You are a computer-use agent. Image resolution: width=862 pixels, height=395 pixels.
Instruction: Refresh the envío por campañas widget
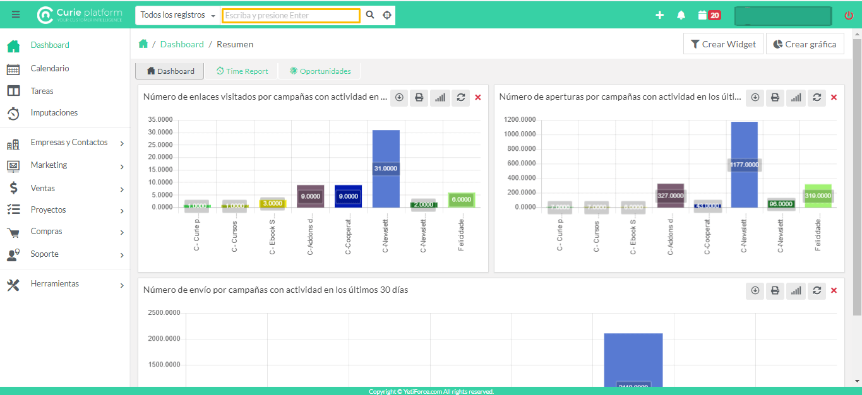[x=817, y=290]
